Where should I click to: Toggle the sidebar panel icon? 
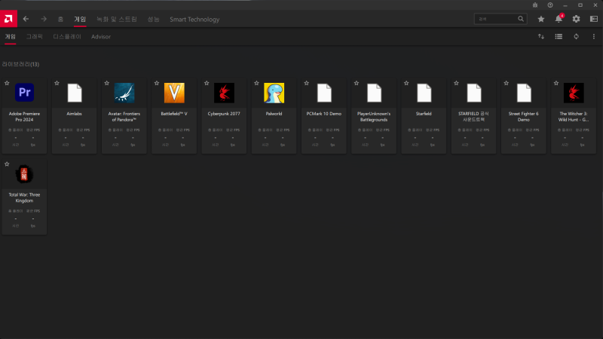(x=594, y=19)
